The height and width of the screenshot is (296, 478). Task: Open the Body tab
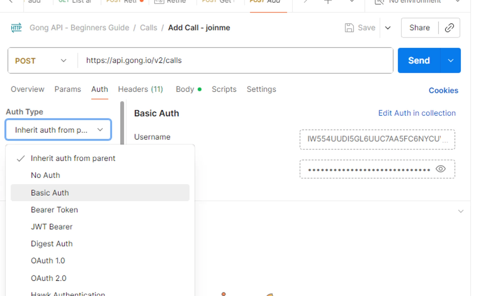(188, 89)
